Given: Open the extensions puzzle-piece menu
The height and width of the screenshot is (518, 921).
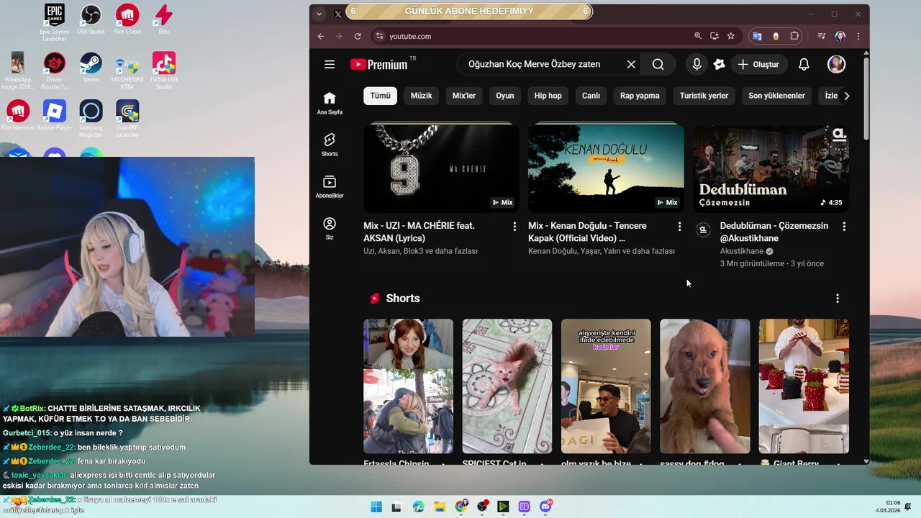Looking at the screenshot, I should [x=794, y=36].
